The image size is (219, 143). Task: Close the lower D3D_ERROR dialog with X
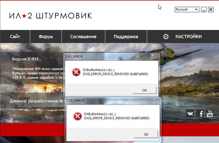point(154,99)
